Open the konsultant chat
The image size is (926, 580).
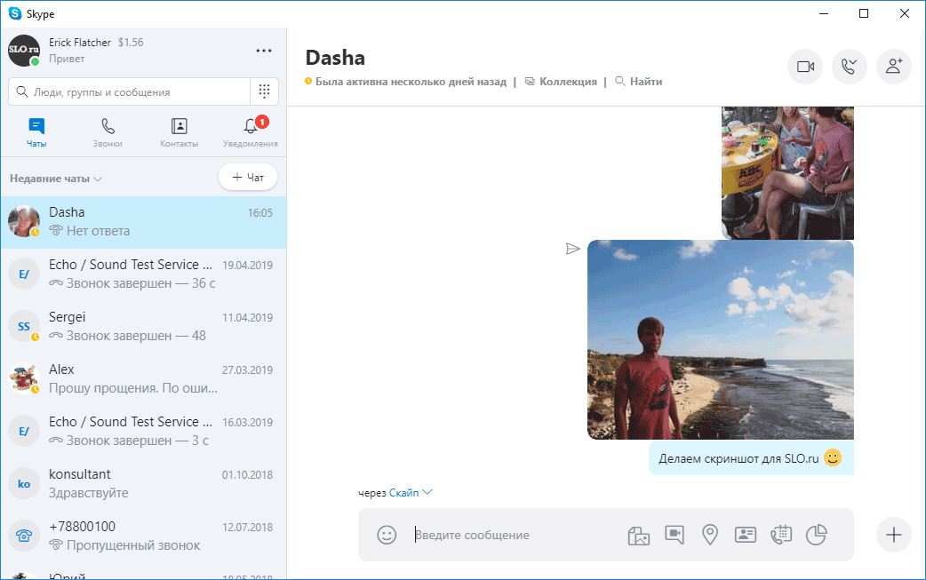(143, 483)
